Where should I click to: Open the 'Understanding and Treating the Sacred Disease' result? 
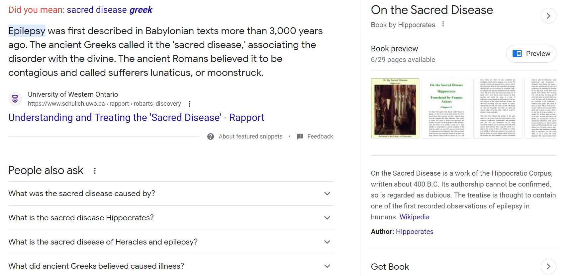click(136, 118)
